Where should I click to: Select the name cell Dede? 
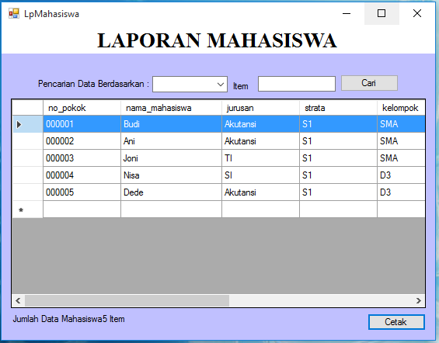point(171,192)
